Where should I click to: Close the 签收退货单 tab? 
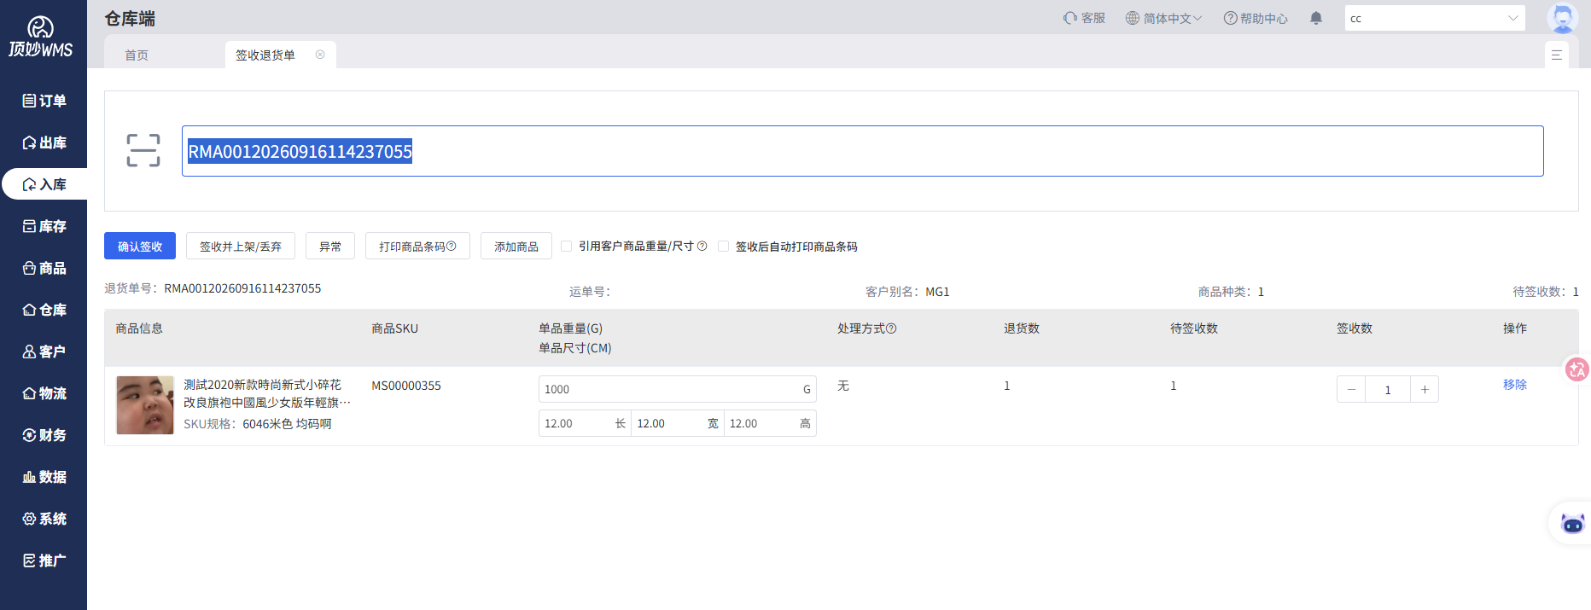(x=320, y=55)
